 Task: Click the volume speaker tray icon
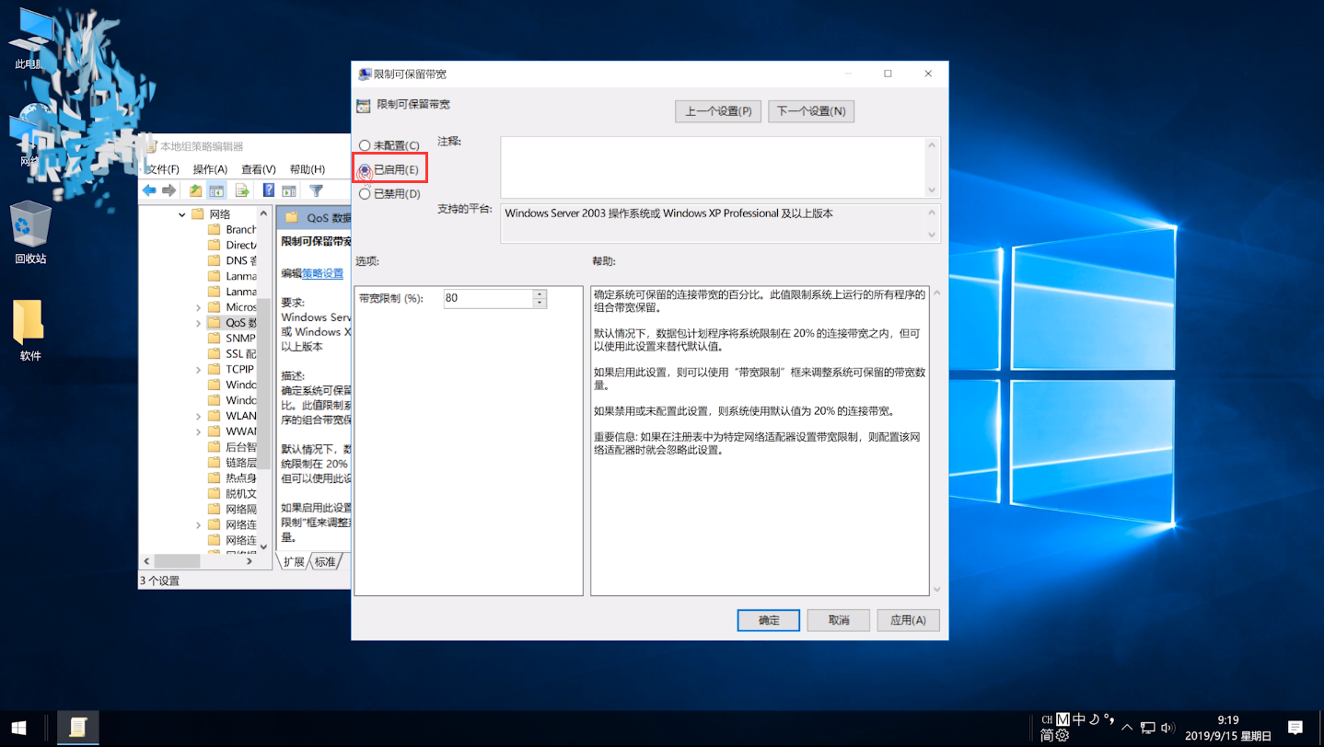[1167, 728]
